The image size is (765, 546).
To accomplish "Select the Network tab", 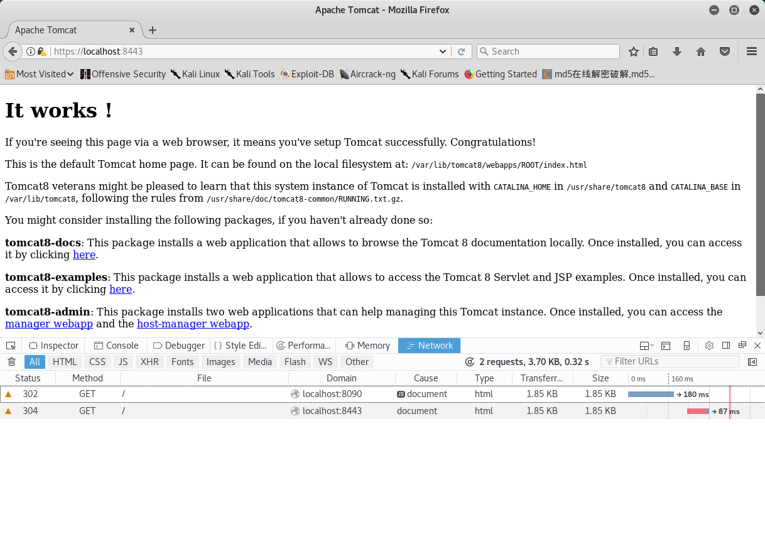I will click(x=430, y=346).
